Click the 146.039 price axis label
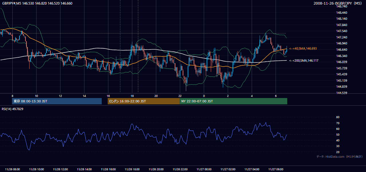Screen dimensions: 366x172 341,62
